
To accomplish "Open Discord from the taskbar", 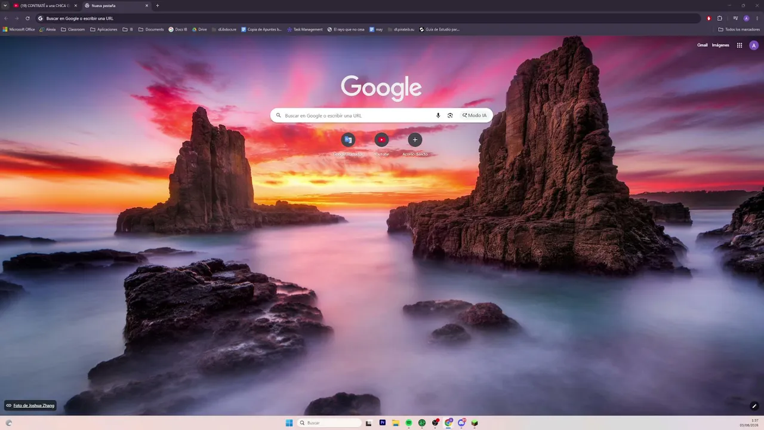I will (461, 423).
